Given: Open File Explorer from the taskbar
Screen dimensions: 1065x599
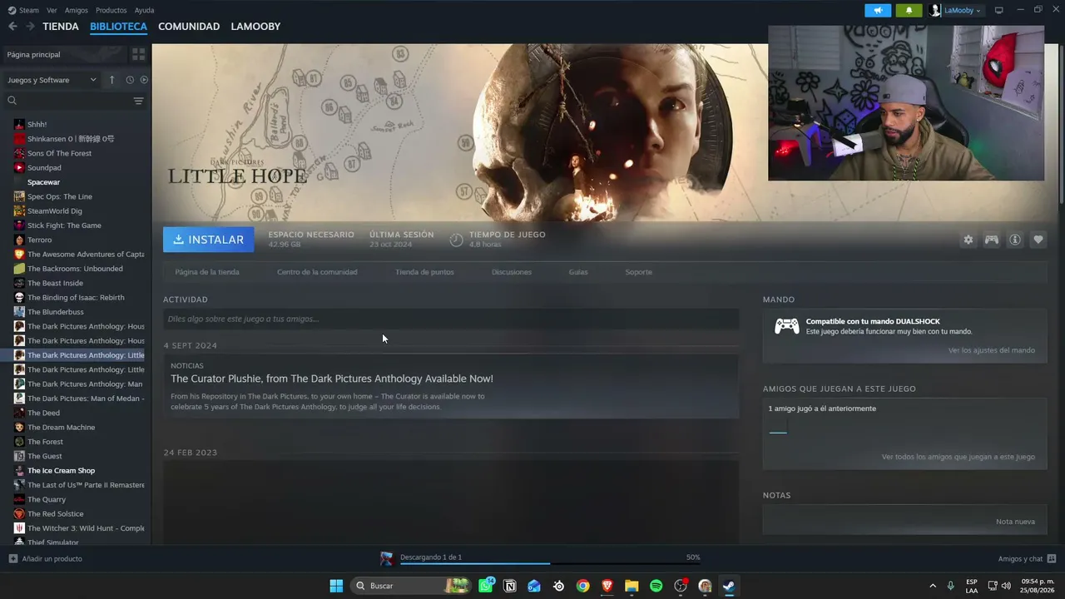Looking at the screenshot, I should 632,586.
